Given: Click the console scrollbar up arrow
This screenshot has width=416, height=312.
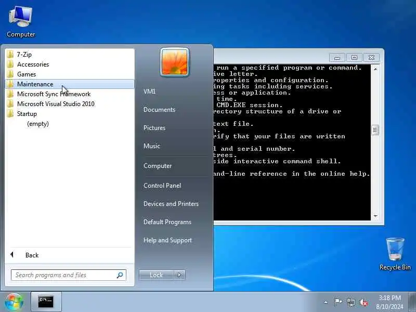Looking at the screenshot, I should click(375, 69).
